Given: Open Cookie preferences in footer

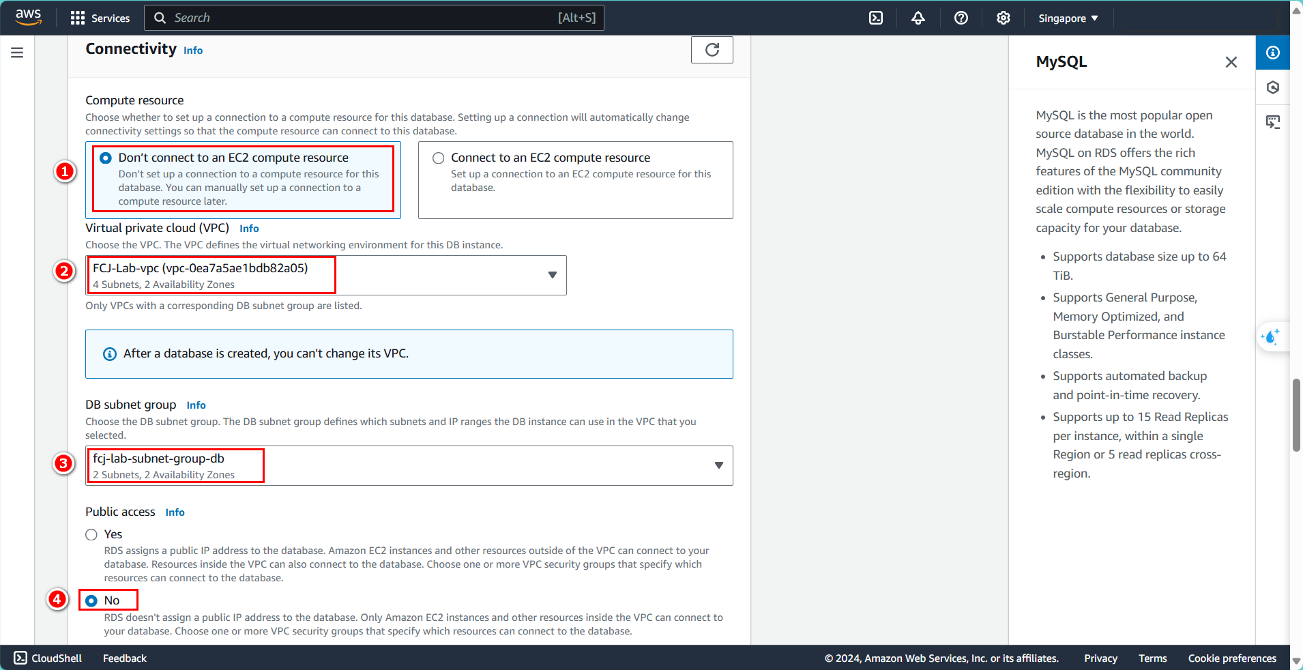Looking at the screenshot, I should click(x=1232, y=658).
